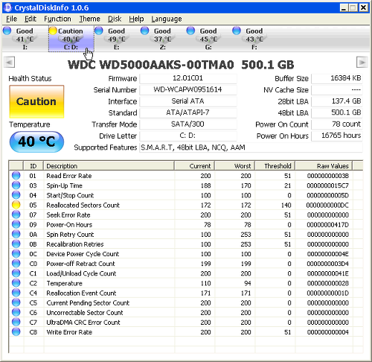Open the Disk menu

click(115, 19)
